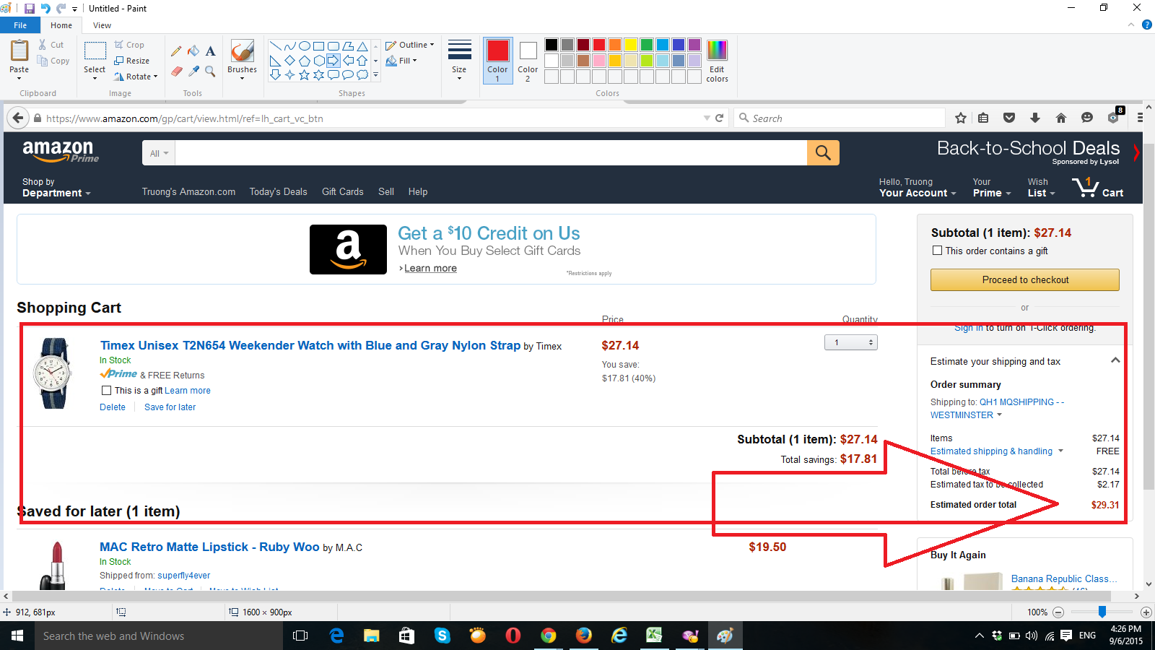This screenshot has width=1155, height=650.
Task: Click the Crop tool
Action: coord(129,45)
